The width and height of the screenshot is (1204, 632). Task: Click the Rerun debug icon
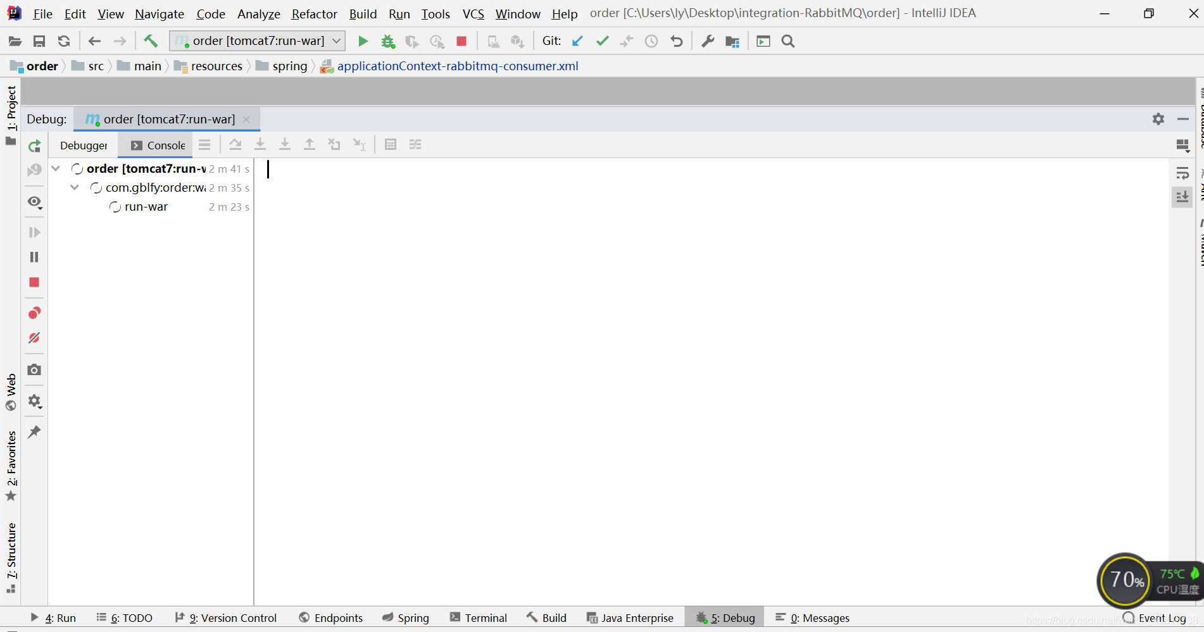click(x=34, y=146)
